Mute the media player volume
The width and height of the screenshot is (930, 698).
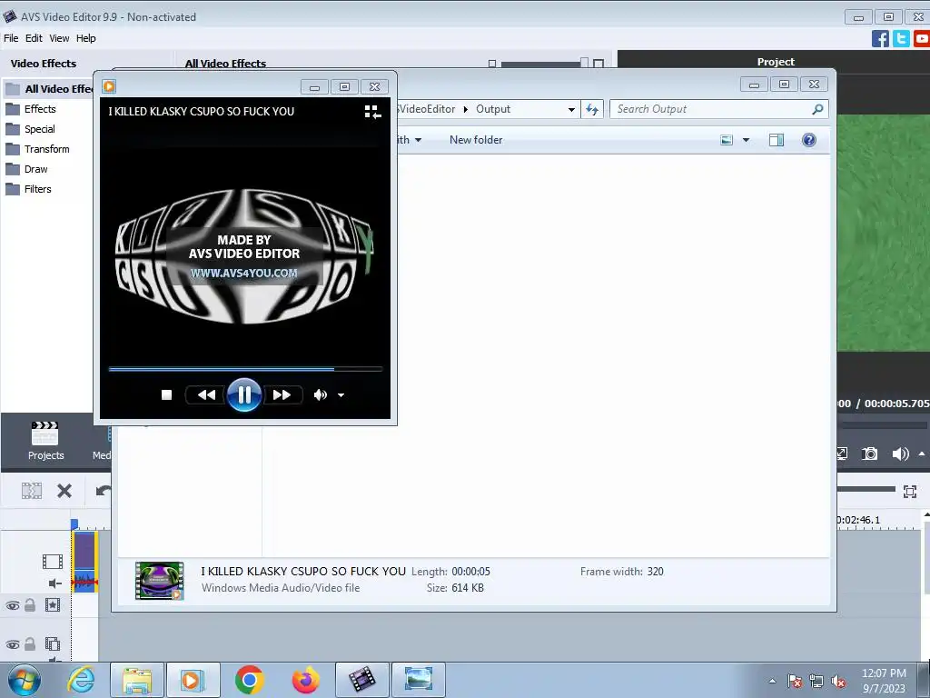[321, 394]
